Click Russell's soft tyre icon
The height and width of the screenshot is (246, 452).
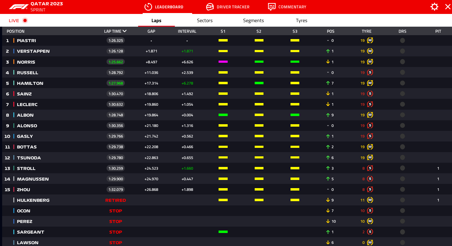[370, 72]
